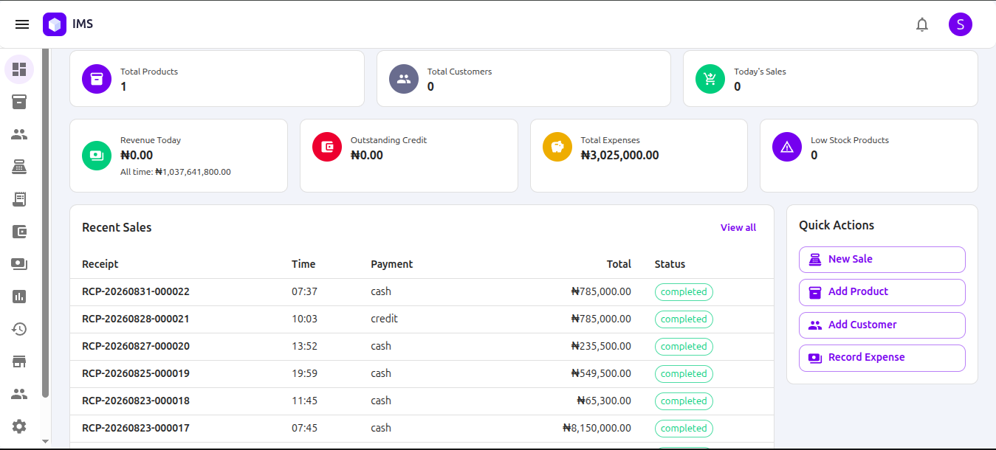Click the Total column header
The width and height of the screenshot is (996, 450).
pyautogui.click(x=619, y=264)
